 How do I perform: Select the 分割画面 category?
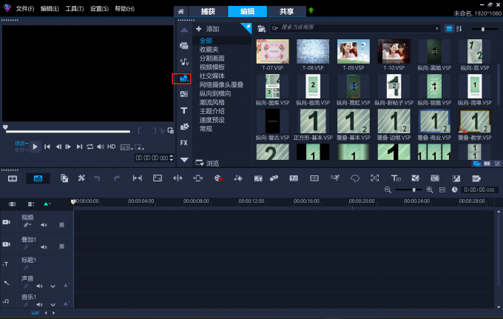pos(212,58)
